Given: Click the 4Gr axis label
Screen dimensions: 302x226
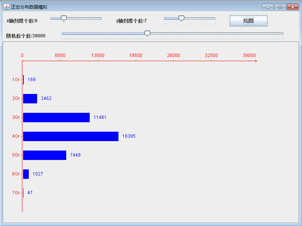Looking at the screenshot, I should click(x=16, y=136).
